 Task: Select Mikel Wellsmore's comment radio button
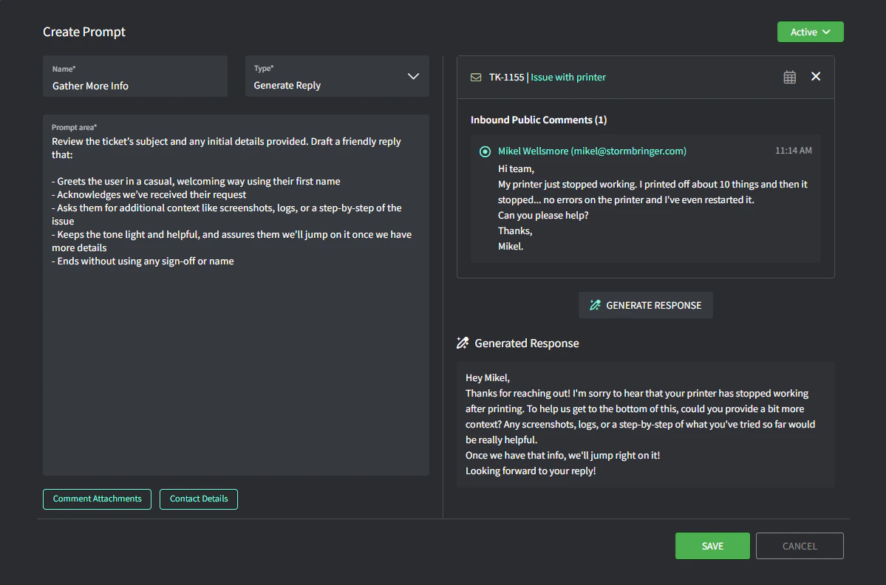(x=485, y=151)
